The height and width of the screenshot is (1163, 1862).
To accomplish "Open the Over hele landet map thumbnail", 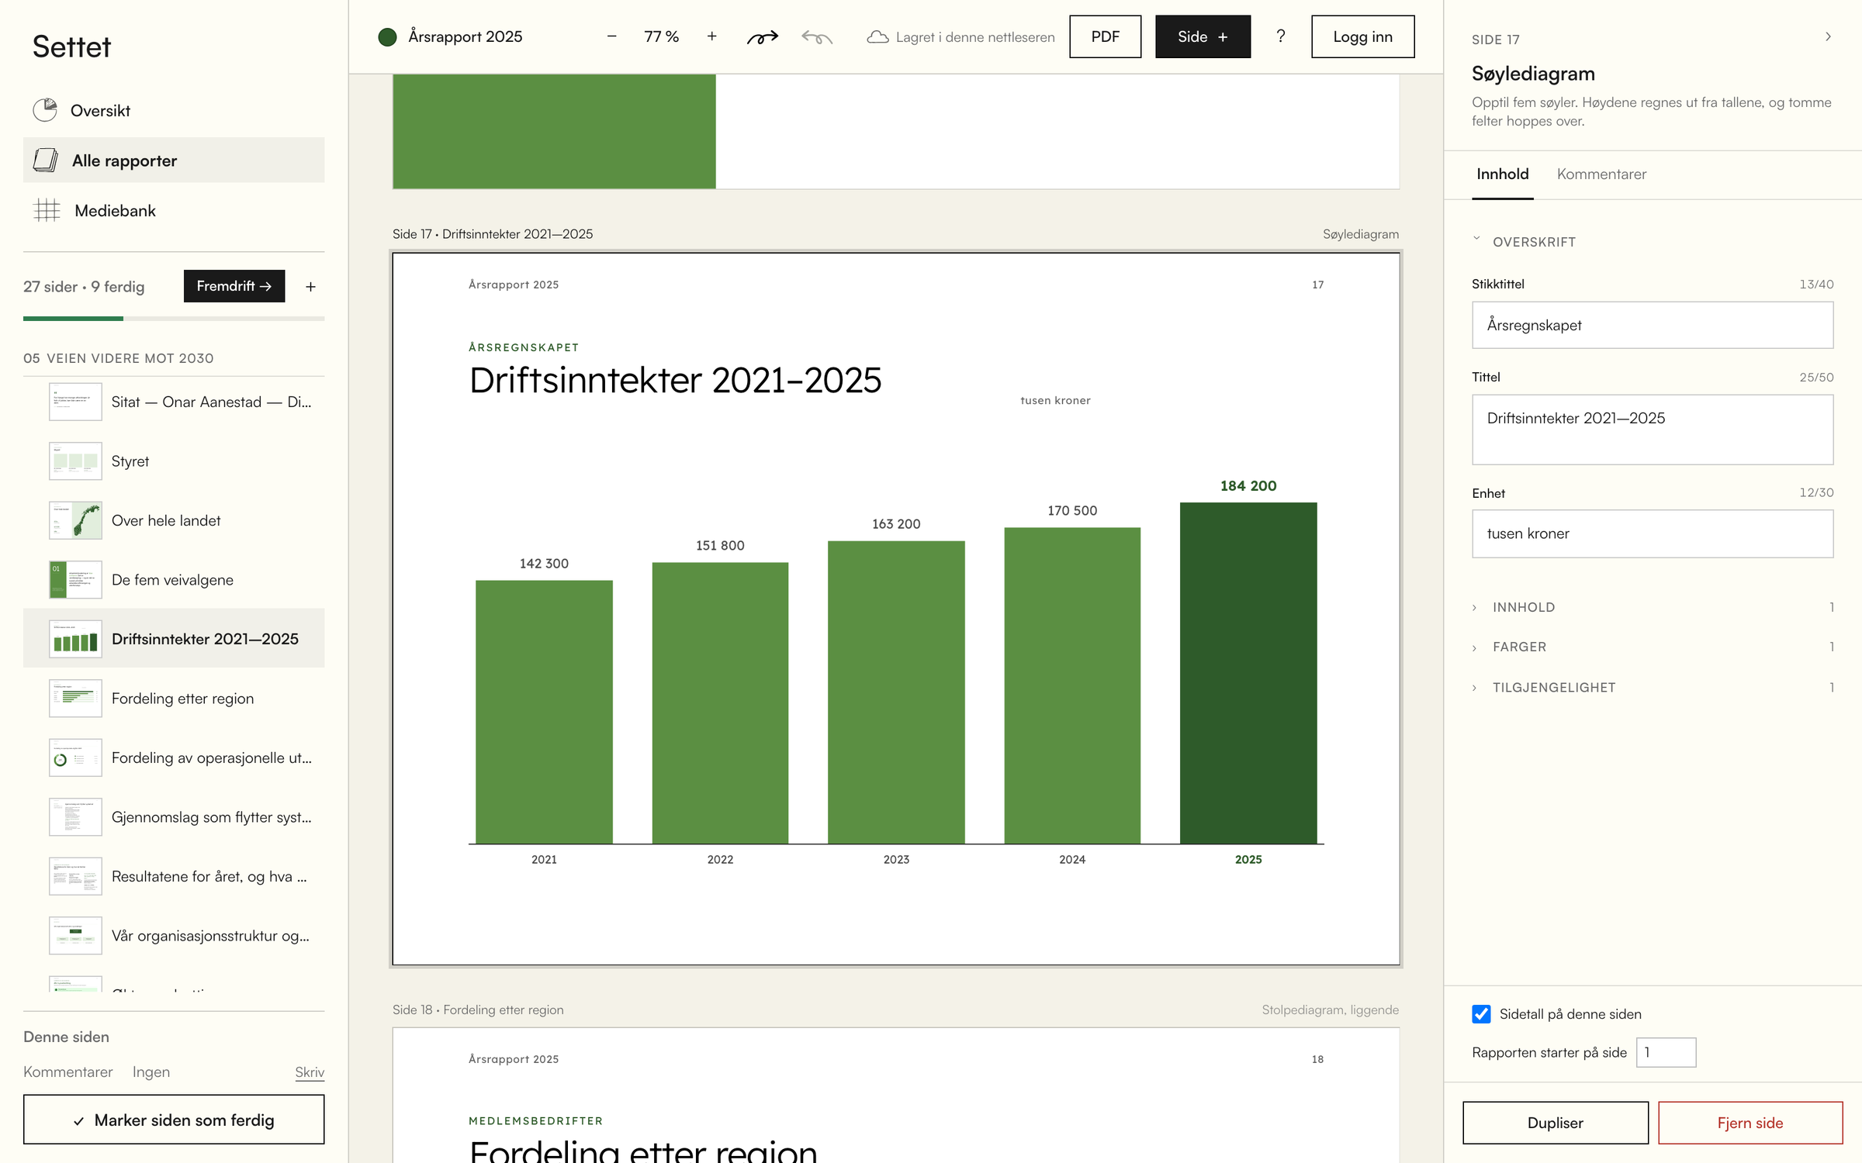I will point(75,520).
